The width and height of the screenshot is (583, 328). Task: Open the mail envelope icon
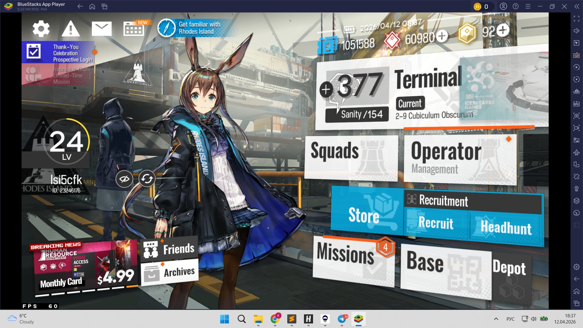pos(101,29)
